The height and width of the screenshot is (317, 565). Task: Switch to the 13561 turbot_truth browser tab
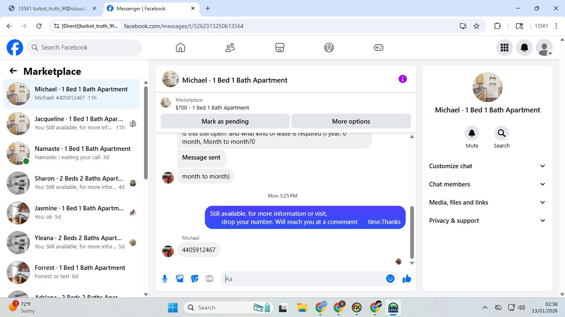(x=53, y=8)
